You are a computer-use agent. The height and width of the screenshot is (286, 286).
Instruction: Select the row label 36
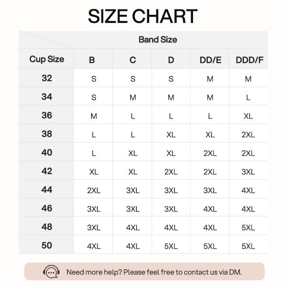(x=46, y=115)
